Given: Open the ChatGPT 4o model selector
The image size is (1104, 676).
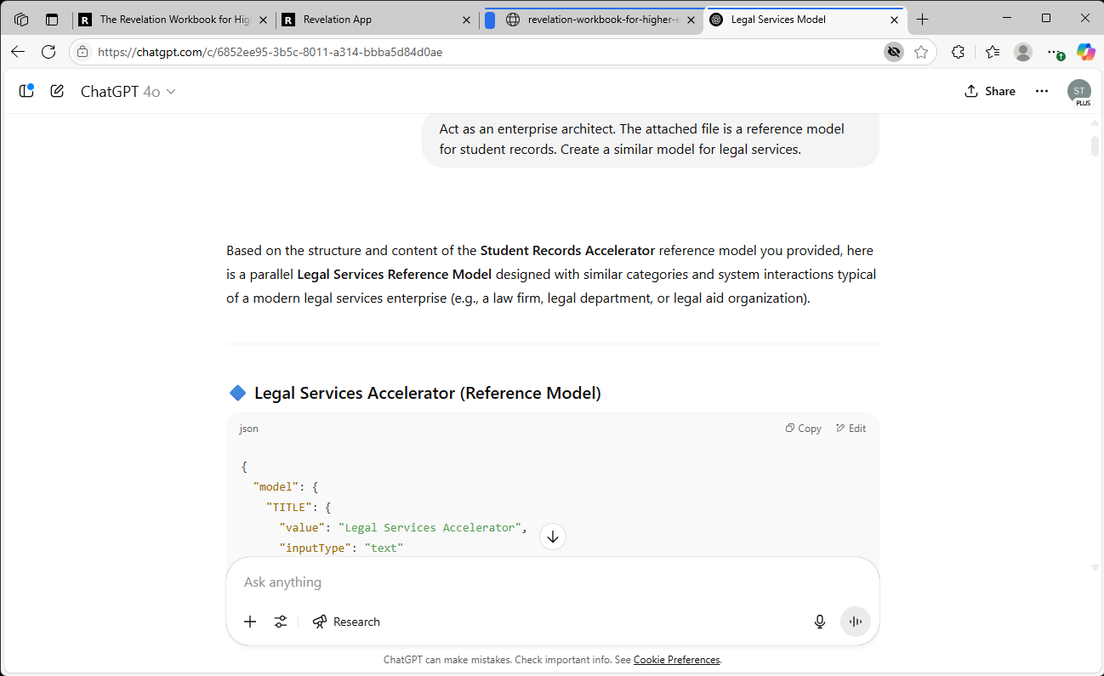Looking at the screenshot, I should [x=128, y=91].
